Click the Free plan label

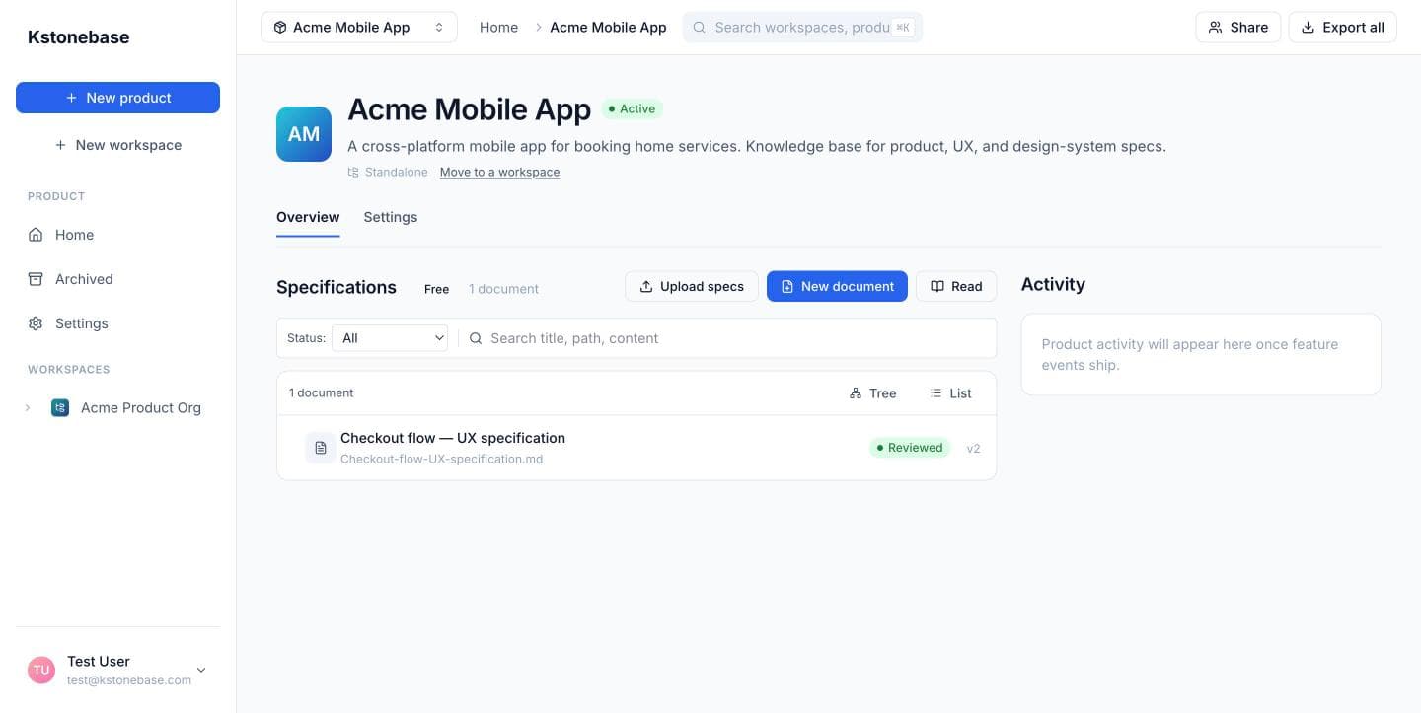436,289
